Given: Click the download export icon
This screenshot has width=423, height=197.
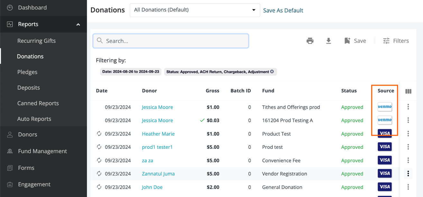Looking at the screenshot, I should click(x=328, y=41).
